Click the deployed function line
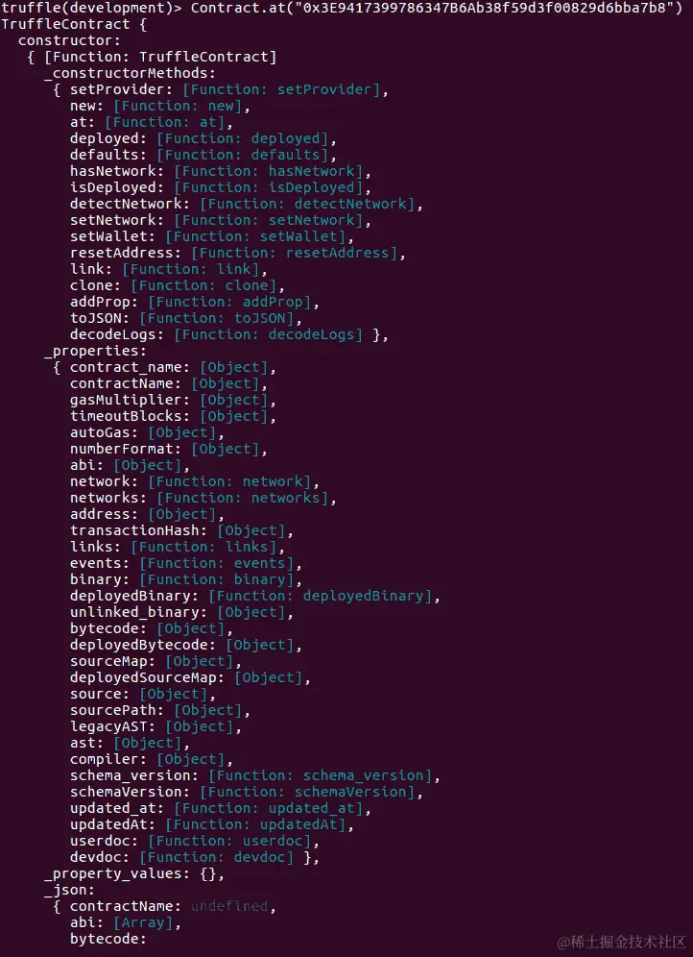 (x=203, y=138)
